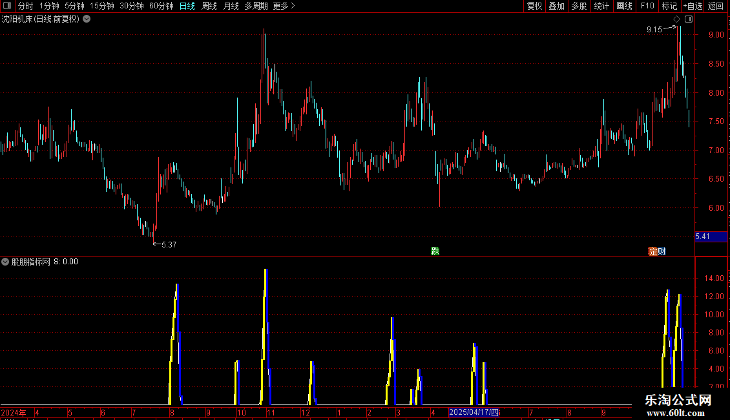Open dropdown beside 股朋指标网 indicator title
The height and width of the screenshot is (420, 730).
(5, 262)
